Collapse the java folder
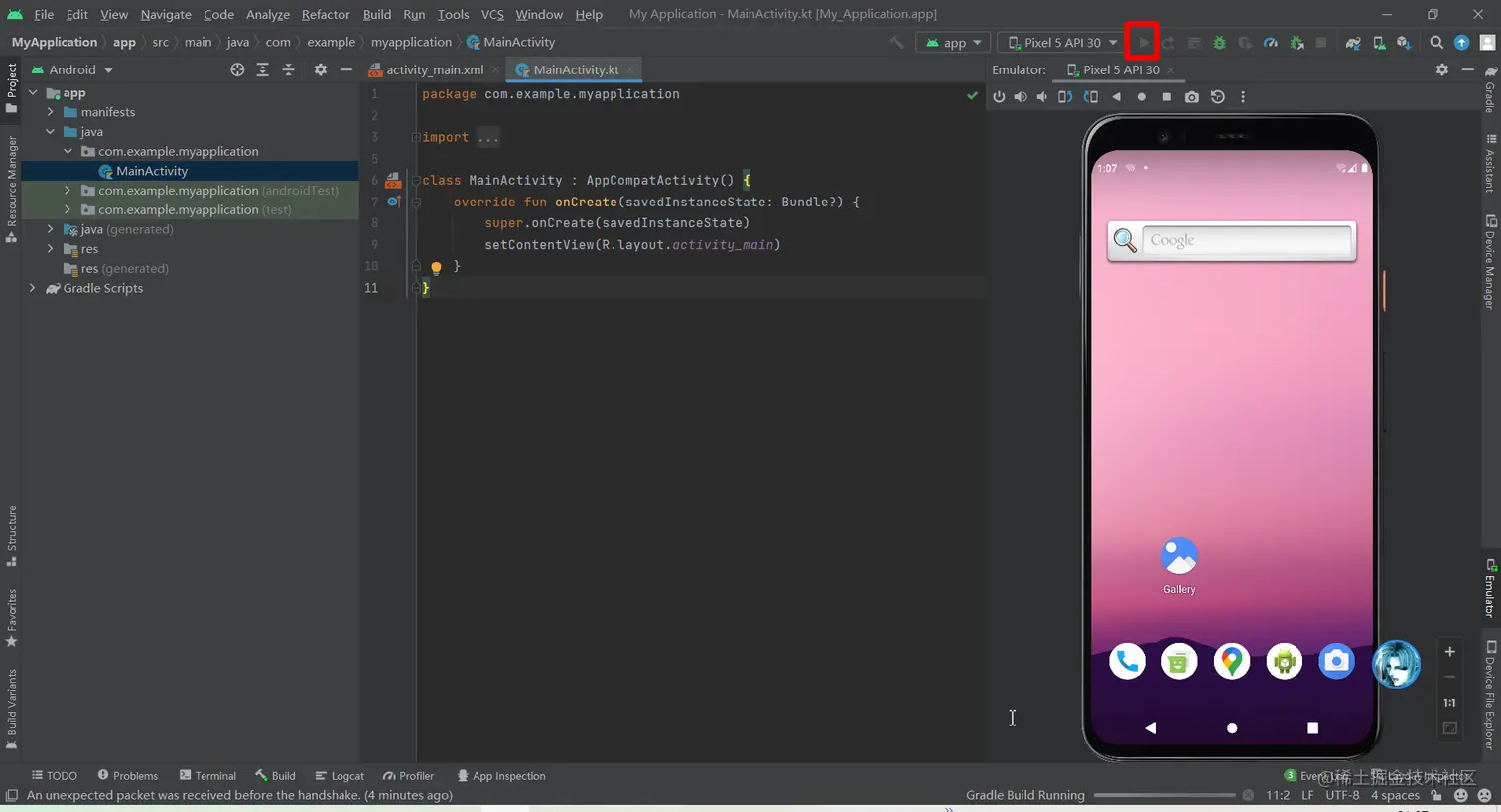The width and height of the screenshot is (1501, 812). (51, 132)
